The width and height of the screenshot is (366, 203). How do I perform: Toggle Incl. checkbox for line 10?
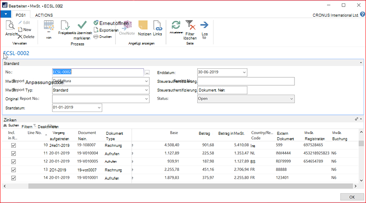coord(14,145)
